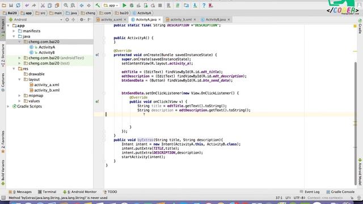Toggle the Structure side tool window
The height and width of the screenshot is (204, 363).
coord(3,56)
